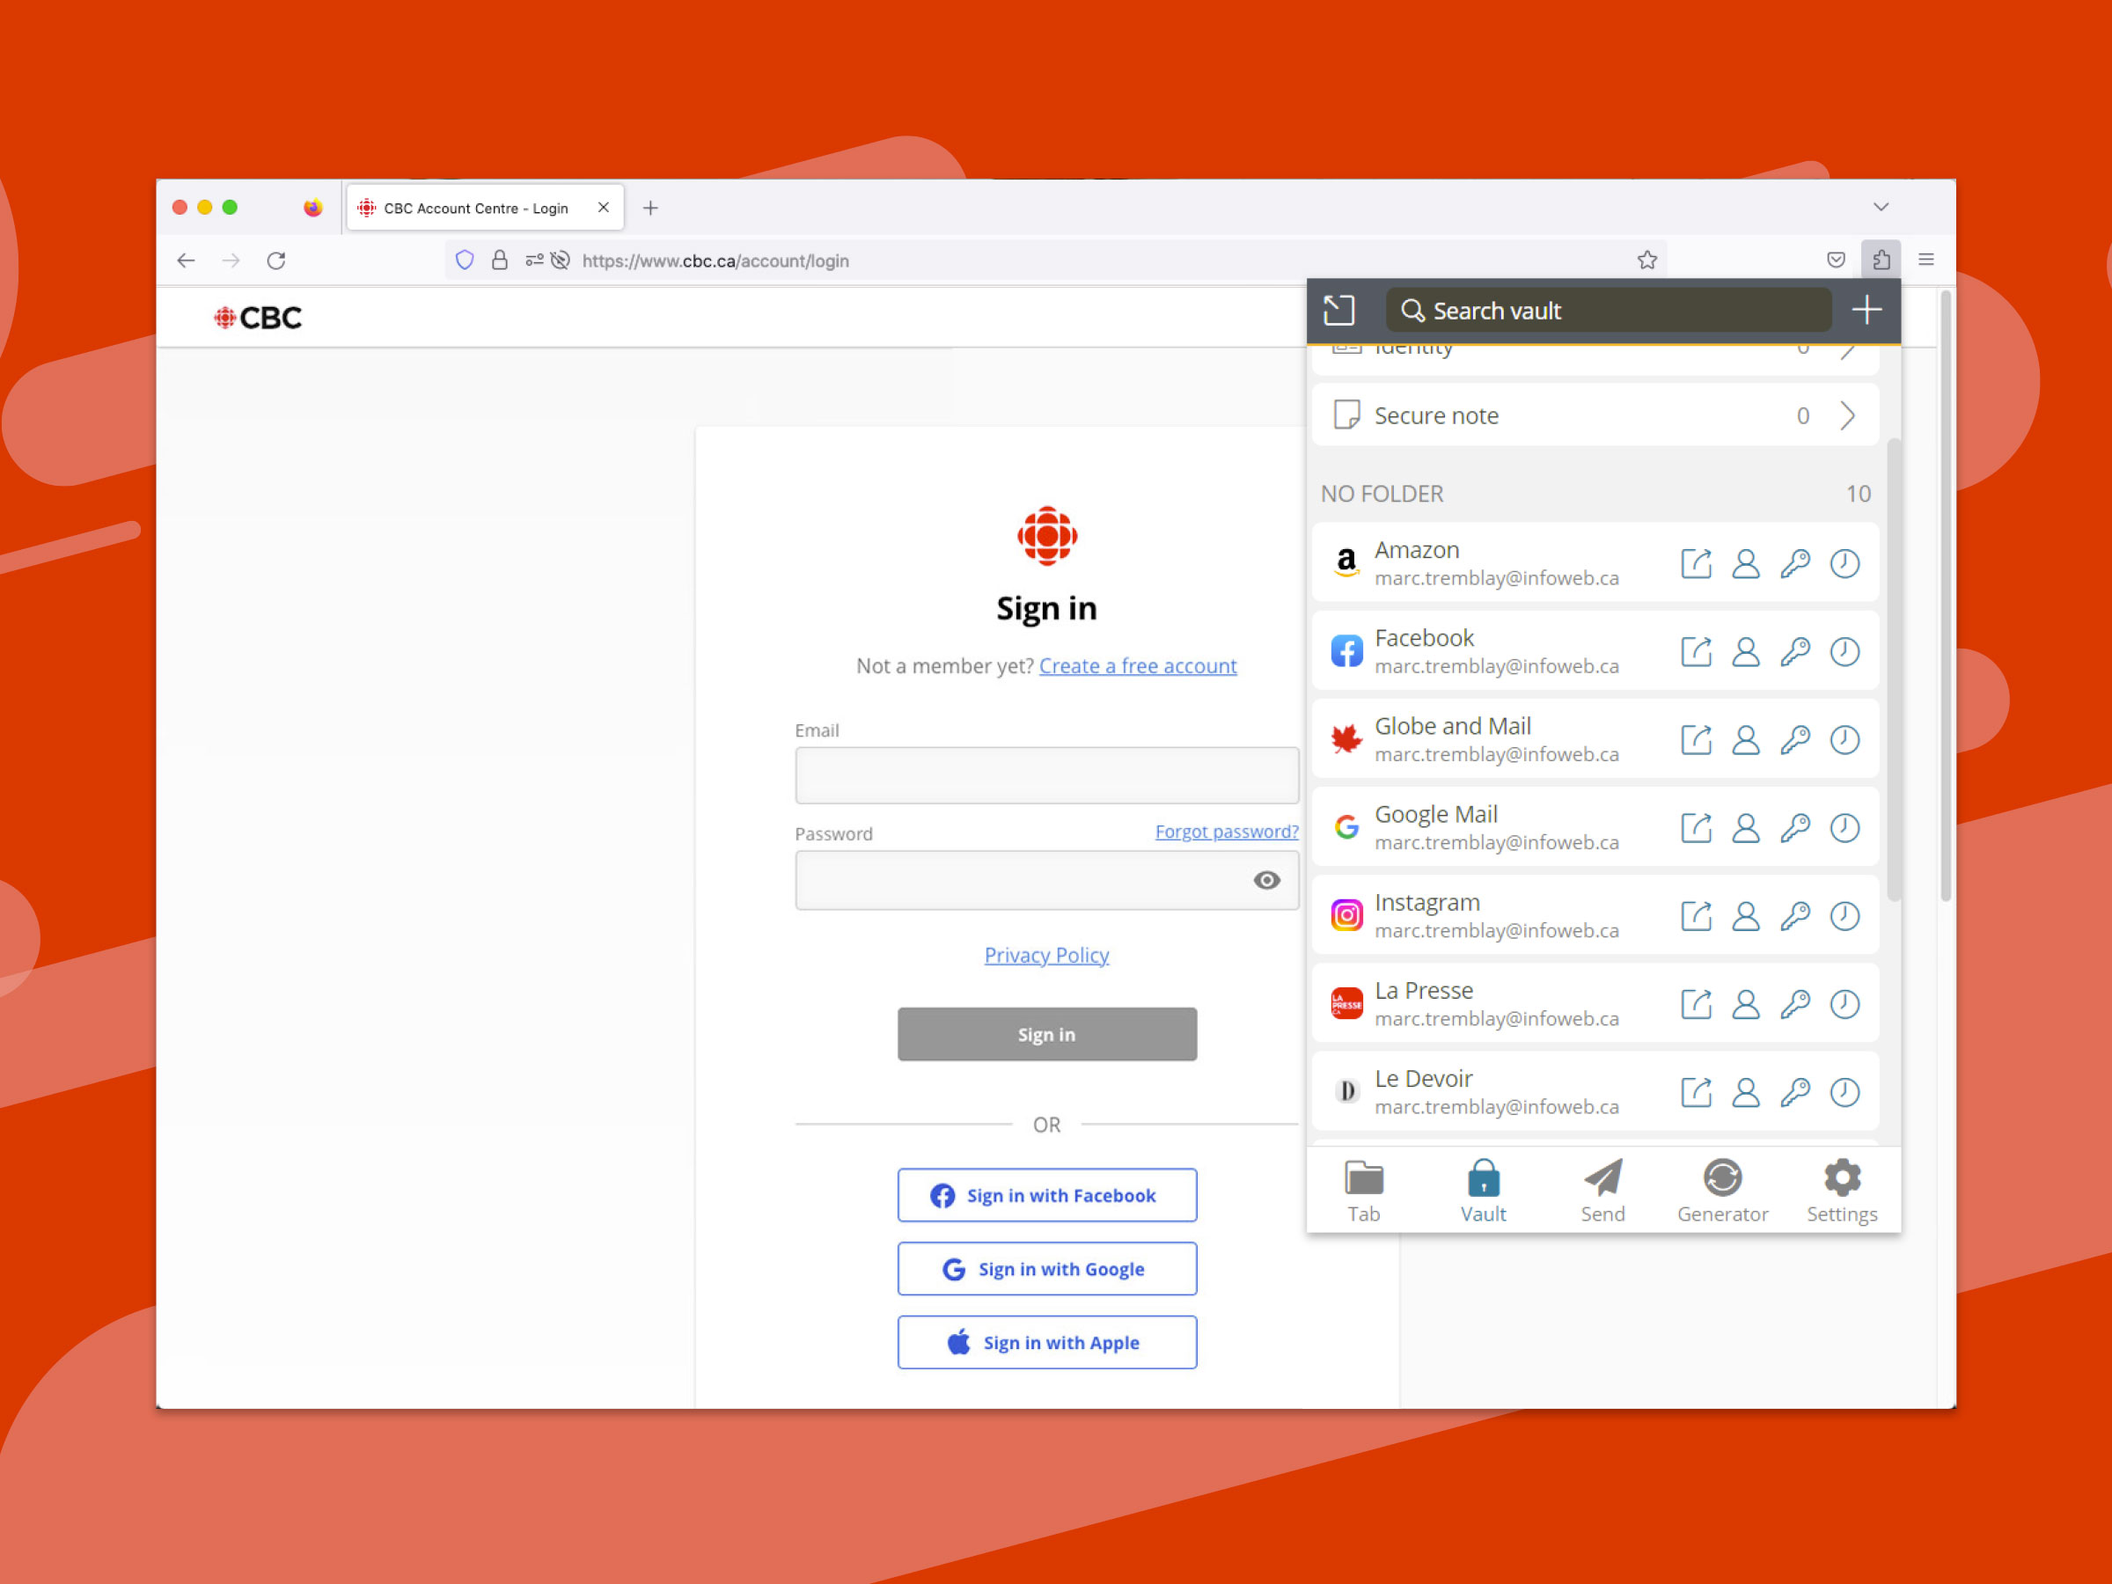Image resolution: width=2112 pixels, height=1584 pixels.
Task: Sign in with Google
Action: click(x=1046, y=1269)
